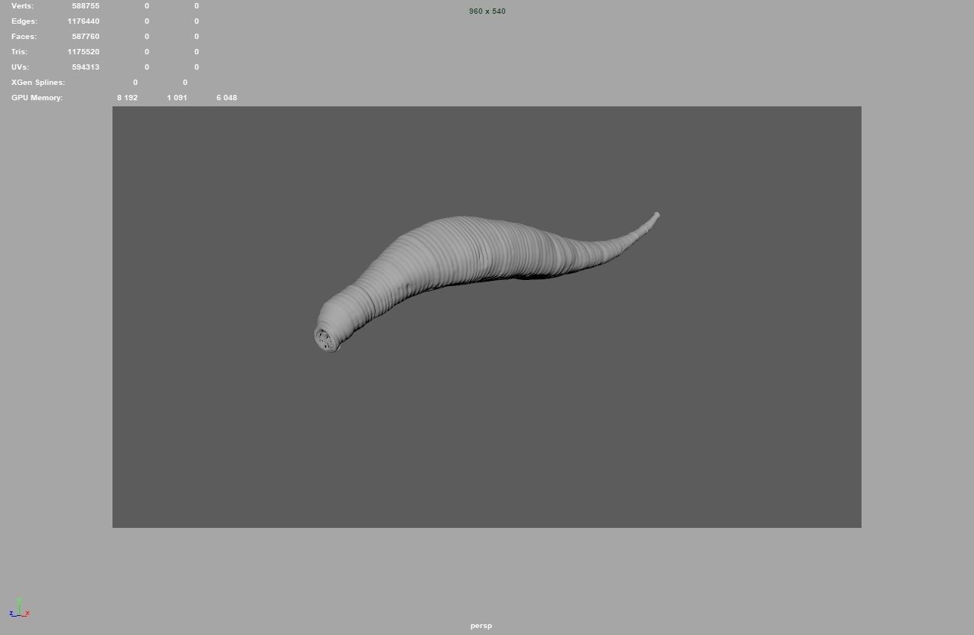This screenshot has width=974, height=635.
Task: Click the UV count 594313
Action: pyautogui.click(x=86, y=67)
